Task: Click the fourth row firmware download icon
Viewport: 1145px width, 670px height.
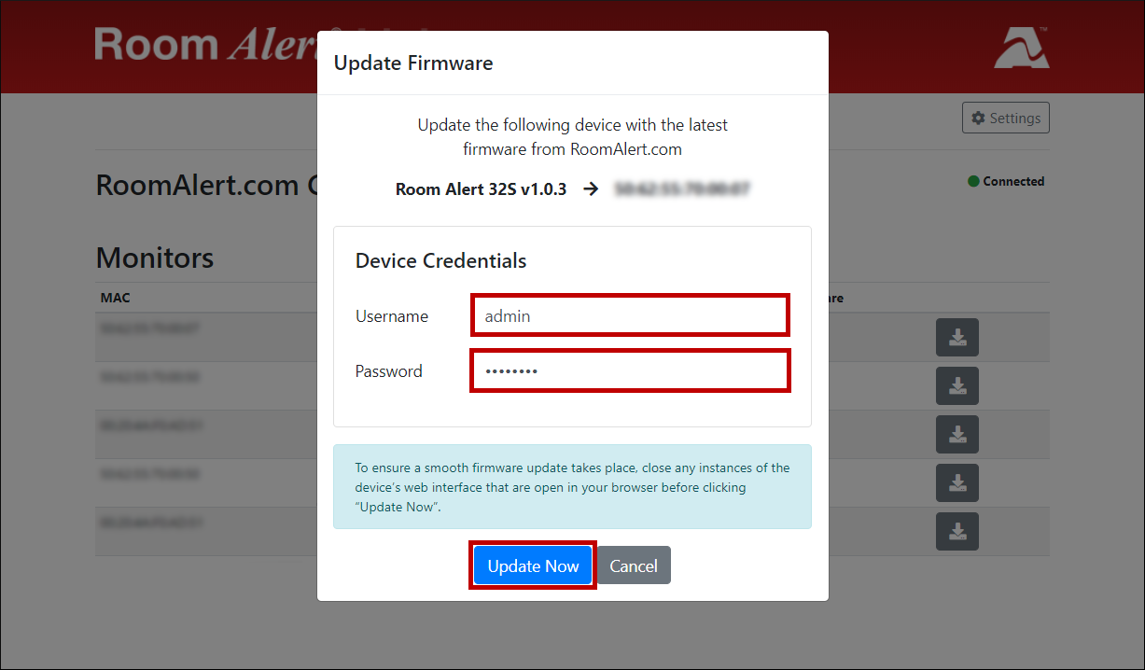Action: coord(957,482)
